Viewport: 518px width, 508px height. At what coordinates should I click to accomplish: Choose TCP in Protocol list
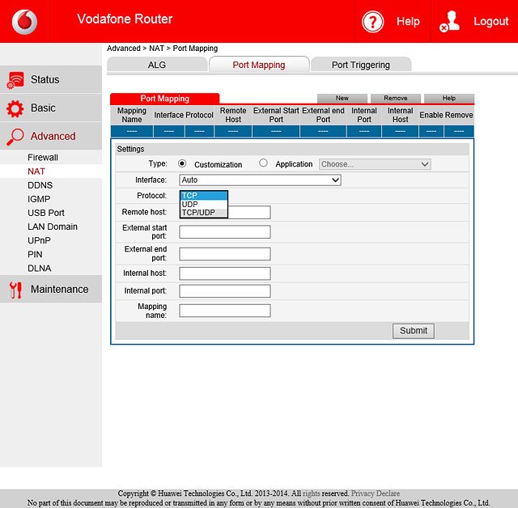204,196
